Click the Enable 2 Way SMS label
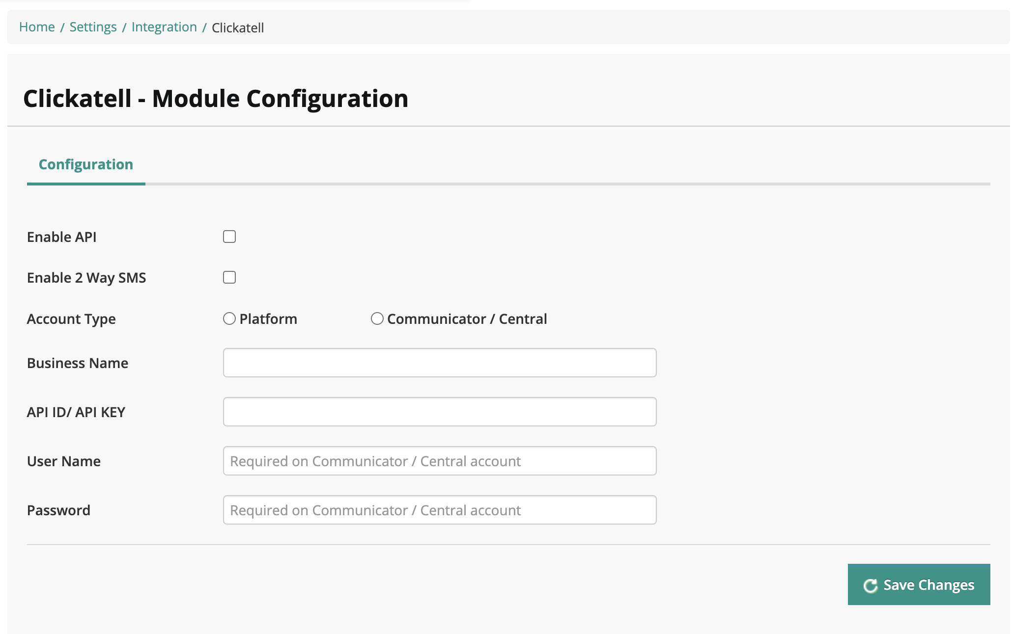 86,278
